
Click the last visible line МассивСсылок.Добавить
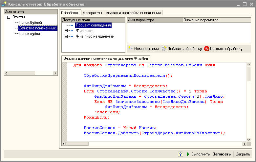[155, 133]
